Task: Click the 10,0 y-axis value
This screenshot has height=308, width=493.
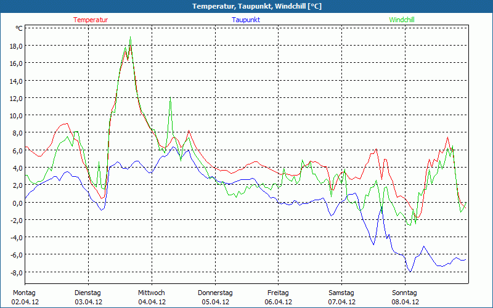Action: (17, 116)
